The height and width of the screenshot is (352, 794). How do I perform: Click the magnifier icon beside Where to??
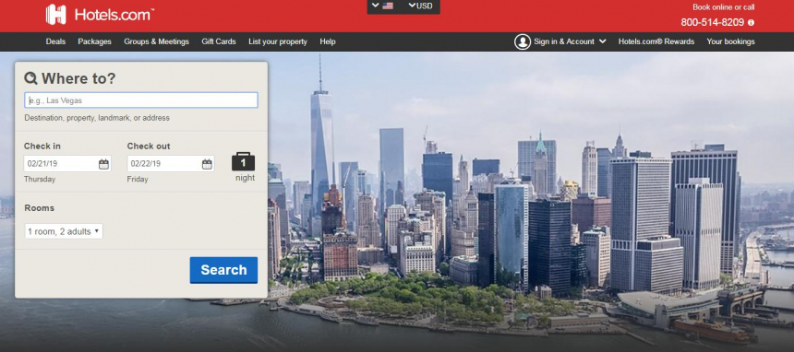click(x=30, y=78)
